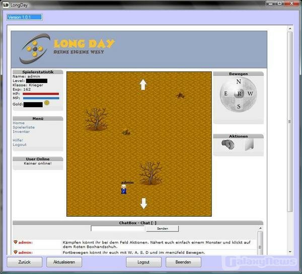The width and height of the screenshot is (302, 274).
Task: Click the Aktualisieren button
Action: click(x=64, y=262)
